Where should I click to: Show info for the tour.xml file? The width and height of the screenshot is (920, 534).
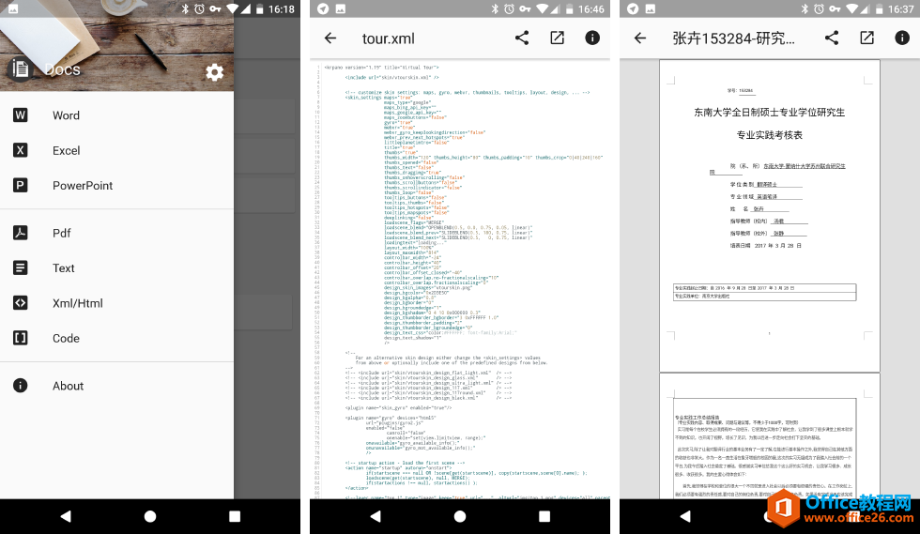tap(592, 38)
